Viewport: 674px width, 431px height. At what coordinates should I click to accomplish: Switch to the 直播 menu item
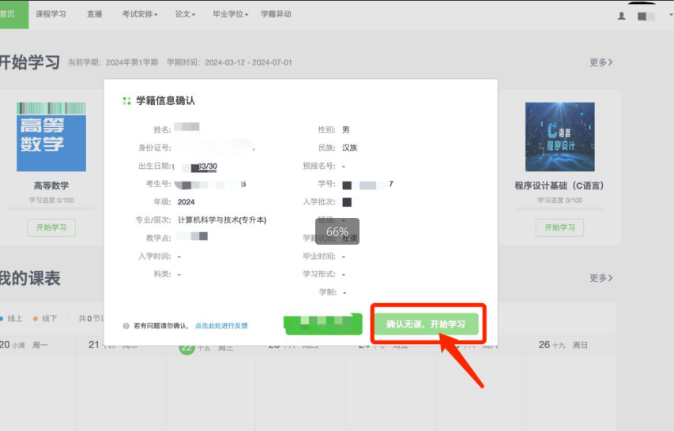(x=95, y=14)
